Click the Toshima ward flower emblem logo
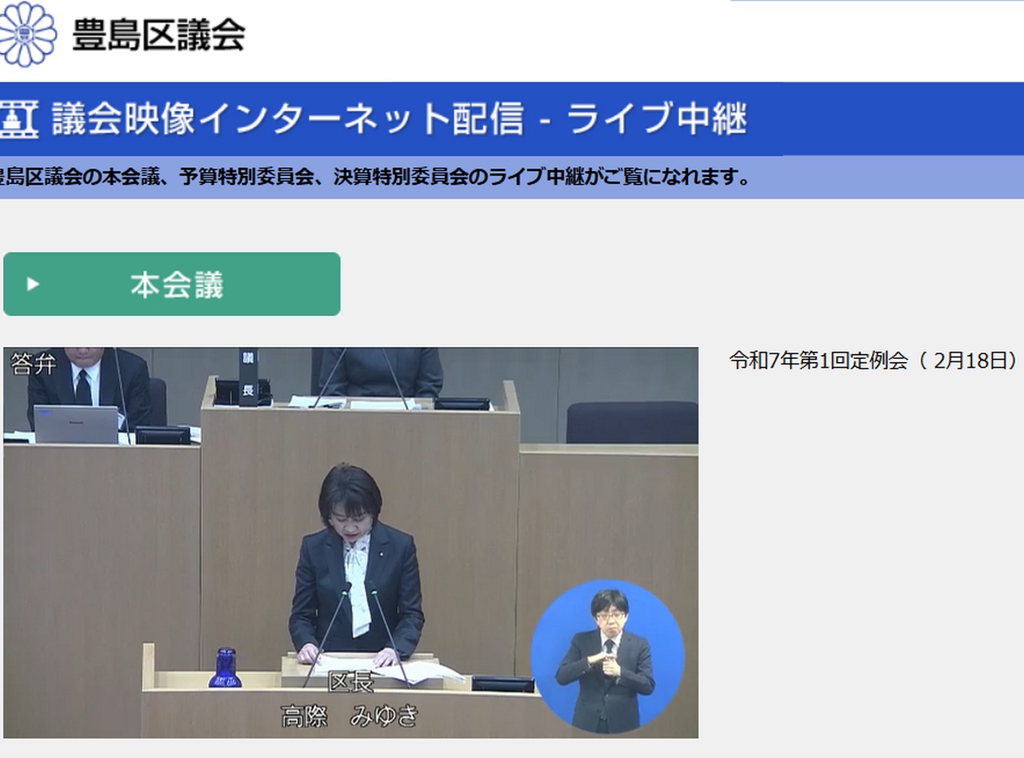 [x=27, y=34]
